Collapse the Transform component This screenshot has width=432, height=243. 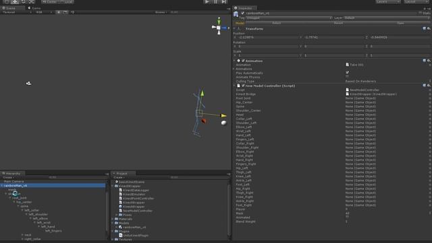click(x=234, y=28)
